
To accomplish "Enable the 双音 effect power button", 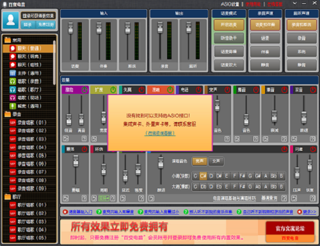I will [313, 90].
